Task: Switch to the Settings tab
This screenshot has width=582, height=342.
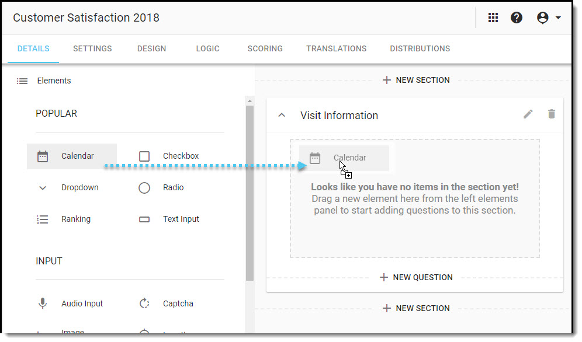Action: [92, 48]
